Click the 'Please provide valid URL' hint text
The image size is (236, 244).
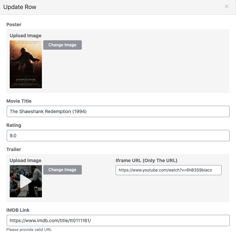(29, 230)
